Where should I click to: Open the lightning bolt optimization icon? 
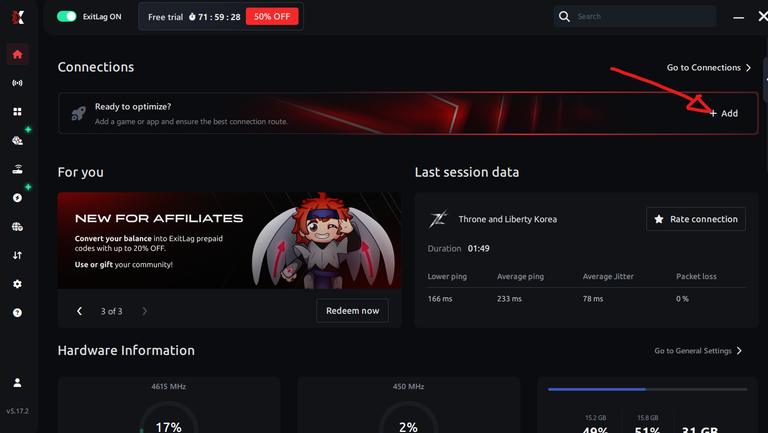click(17, 198)
